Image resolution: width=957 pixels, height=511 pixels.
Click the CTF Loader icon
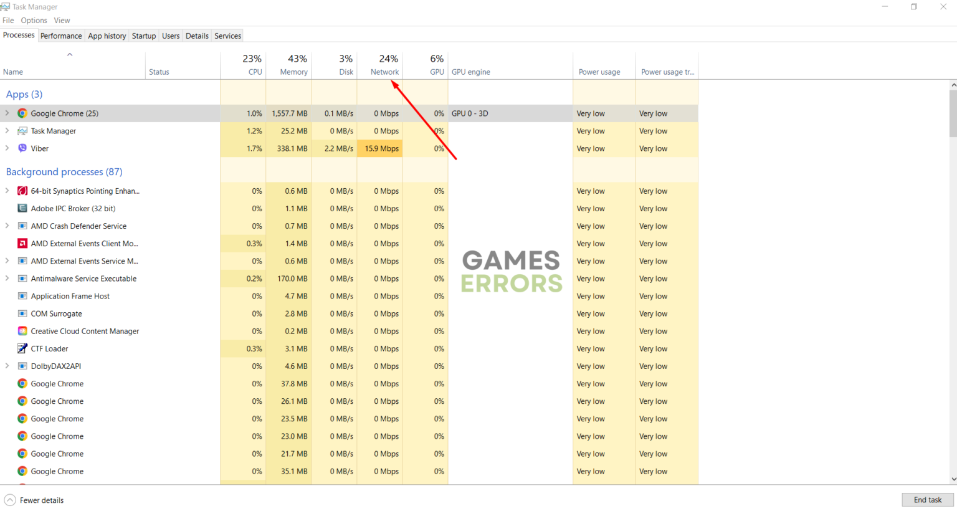22,348
